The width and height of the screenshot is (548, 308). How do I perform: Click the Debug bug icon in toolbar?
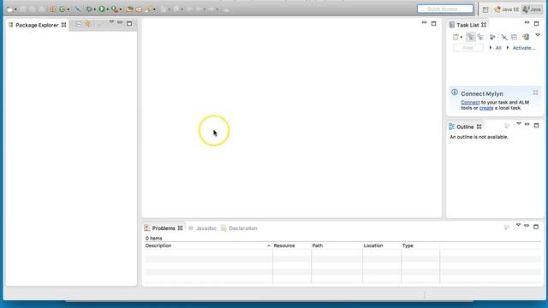coord(89,9)
